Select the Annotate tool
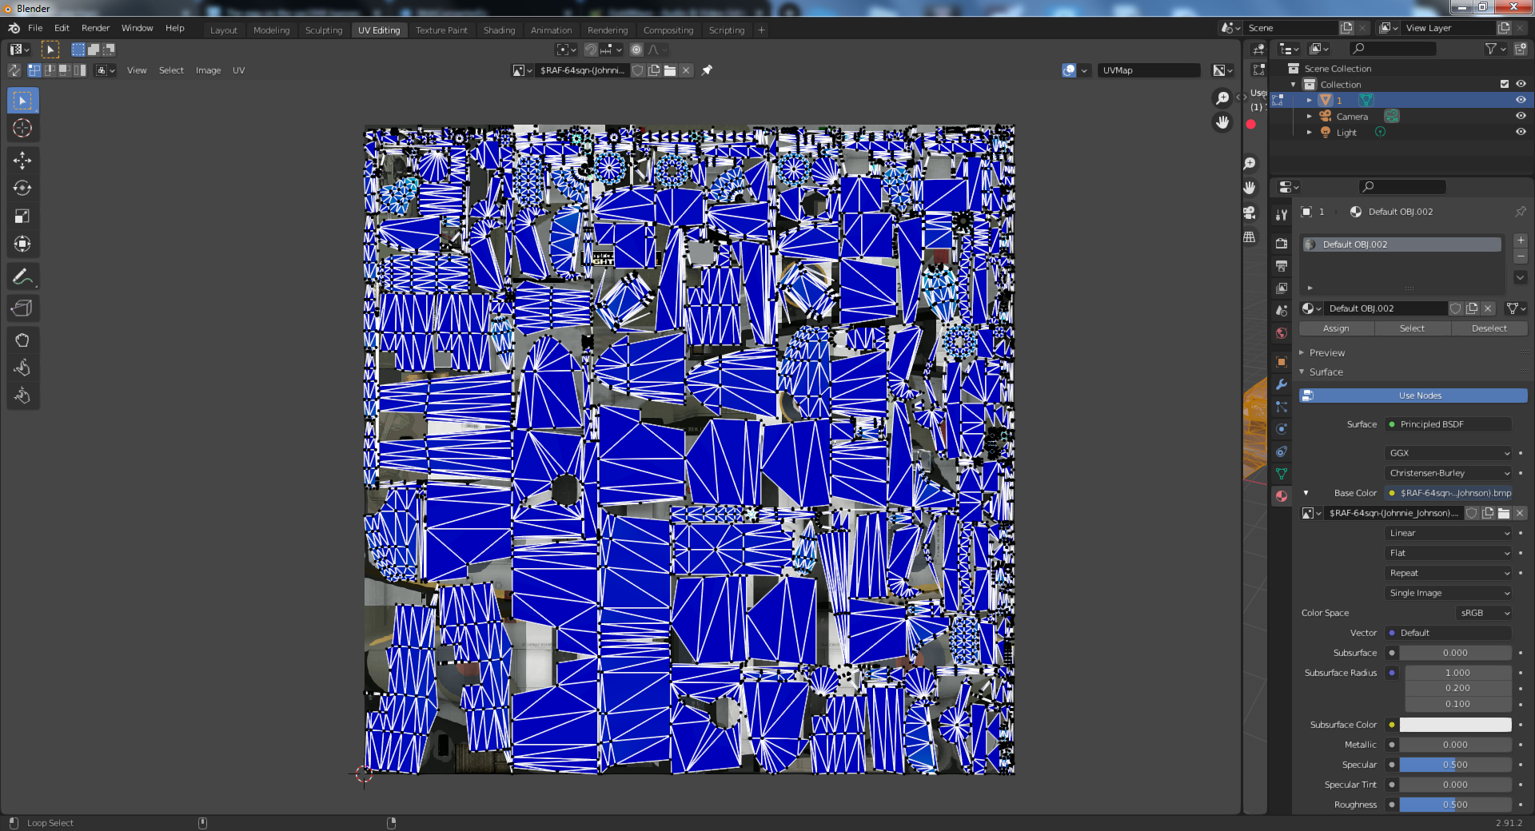Image resolution: width=1535 pixels, height=831 pixels. (x=22, y=276)
